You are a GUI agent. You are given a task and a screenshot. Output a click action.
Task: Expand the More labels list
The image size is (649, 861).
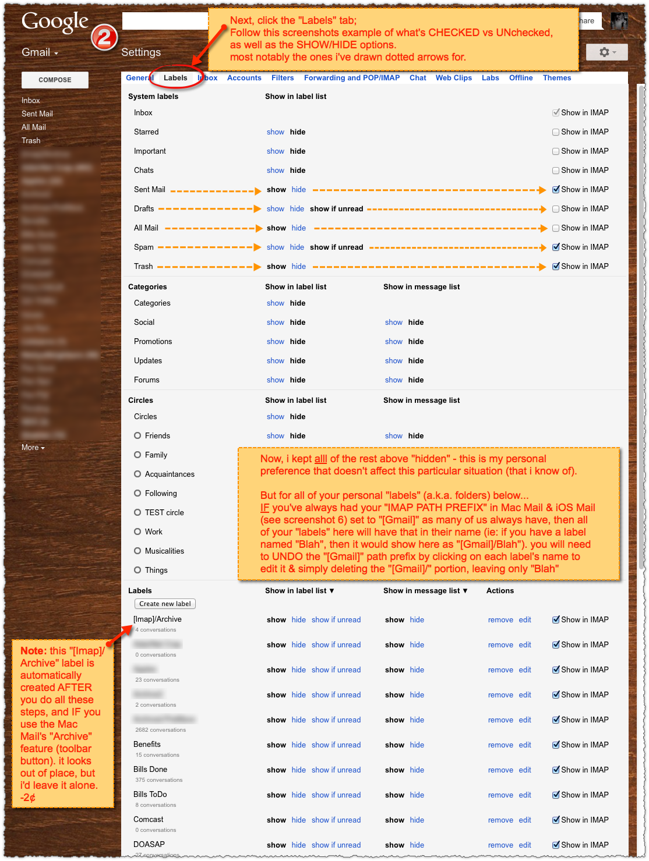point(33,448)
